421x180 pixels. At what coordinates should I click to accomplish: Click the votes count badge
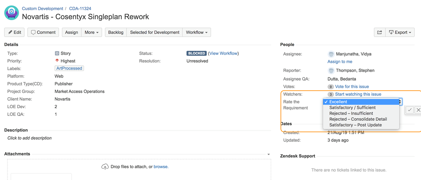coord(331,87)
